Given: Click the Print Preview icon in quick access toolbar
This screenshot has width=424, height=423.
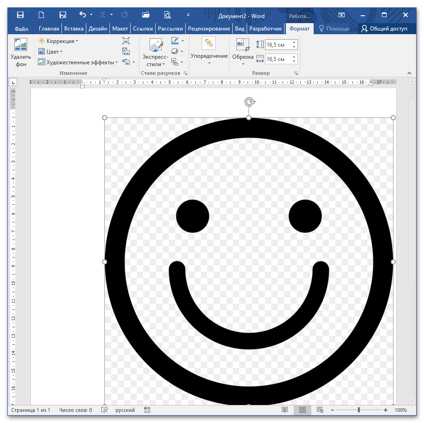Looking at the screenshot, I should (167, 15).
